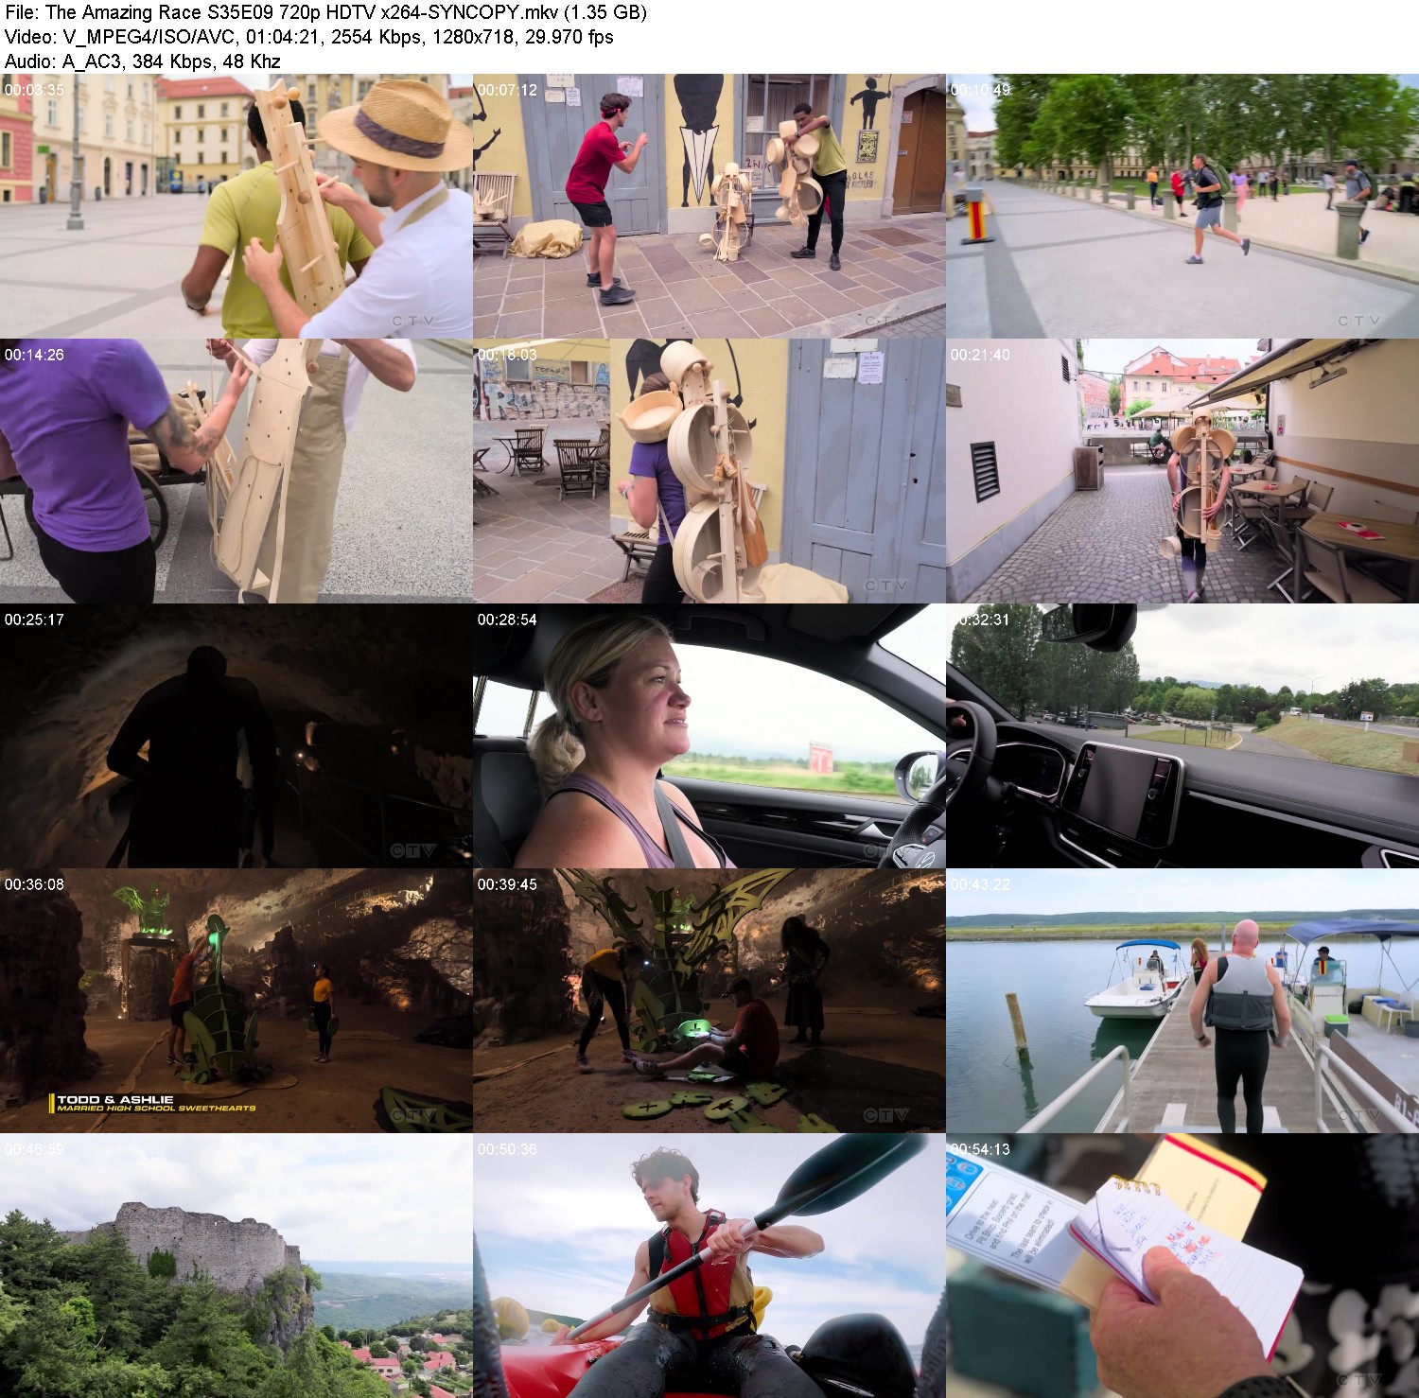The image size is (1419, 1398).
Task: Select the thumbnail timestamped 00:03:35
Action: 236,206
